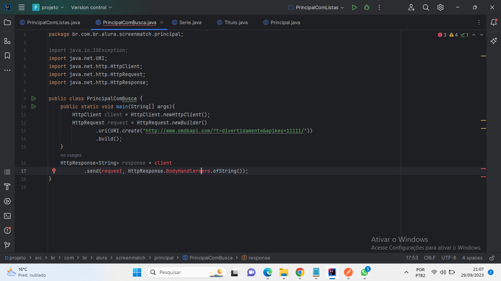501x281 pixels.
Task: Switch to PrincipalComListas.java tab
Action: (50, 22)
